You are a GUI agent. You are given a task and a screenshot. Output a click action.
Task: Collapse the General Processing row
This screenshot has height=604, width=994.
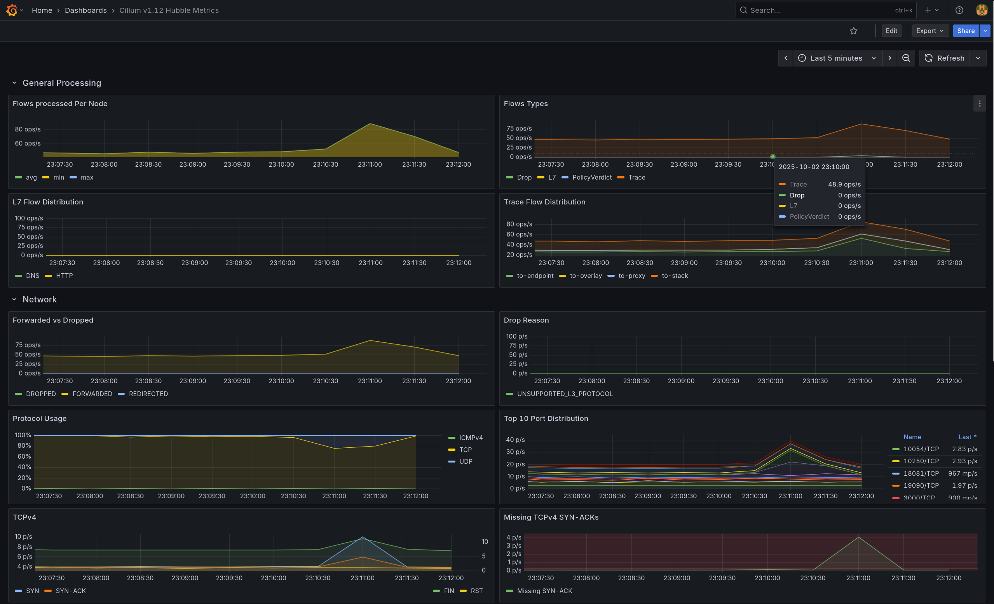(14, 83)
